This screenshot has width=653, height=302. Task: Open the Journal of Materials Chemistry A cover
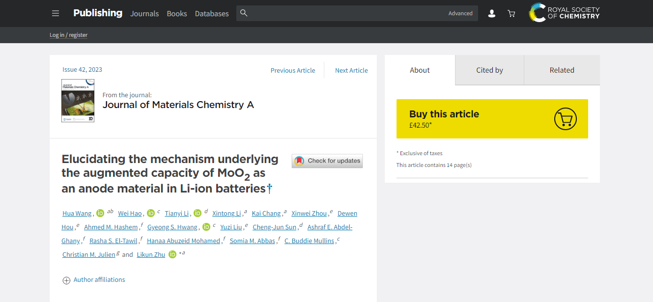point(78,101)
